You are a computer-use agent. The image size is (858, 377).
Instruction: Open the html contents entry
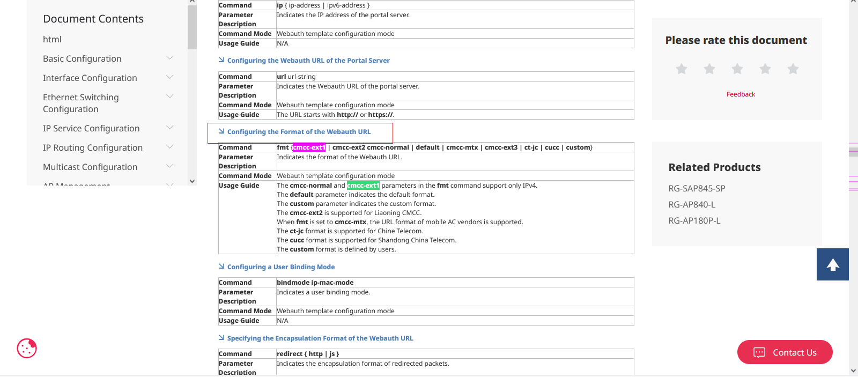52,39
